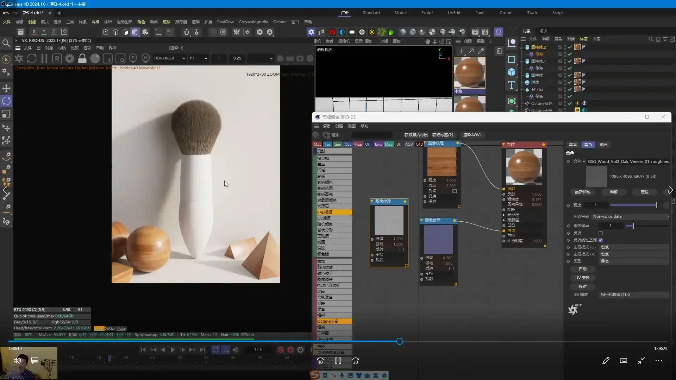
Task: Open the Octane menu in menu bar
Action: click(x=280, y=22)
